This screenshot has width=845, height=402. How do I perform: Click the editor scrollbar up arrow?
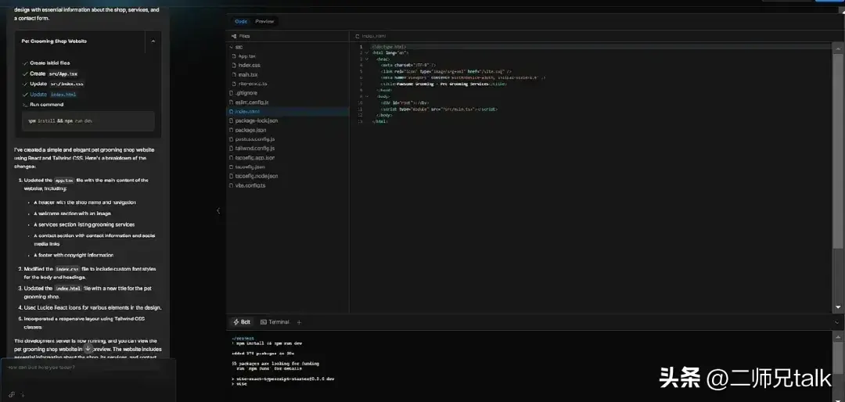837,48
